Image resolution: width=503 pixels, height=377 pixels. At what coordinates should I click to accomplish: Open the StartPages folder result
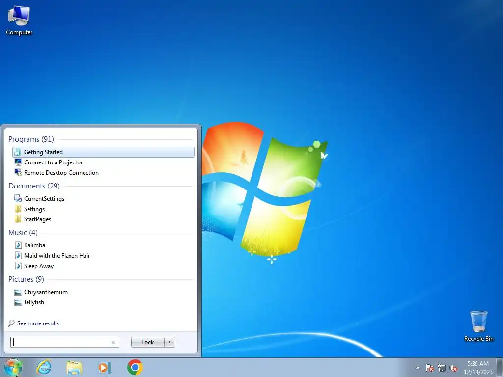(103, 219)
